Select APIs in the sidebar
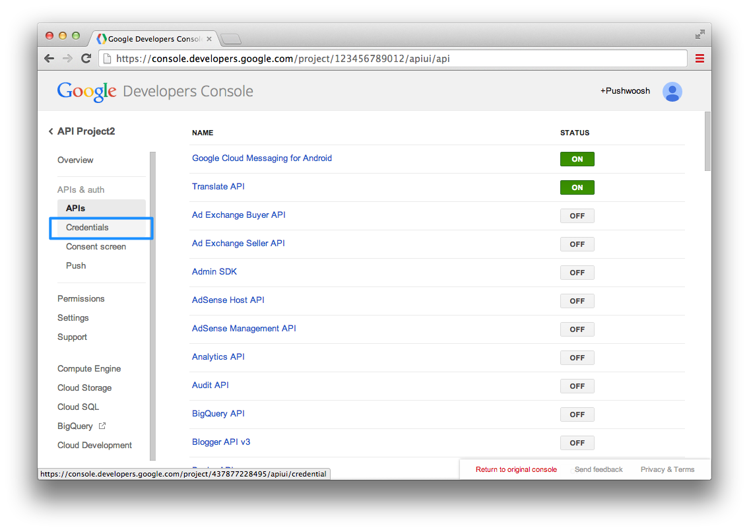Screen dimensions: 749x532 101,209
